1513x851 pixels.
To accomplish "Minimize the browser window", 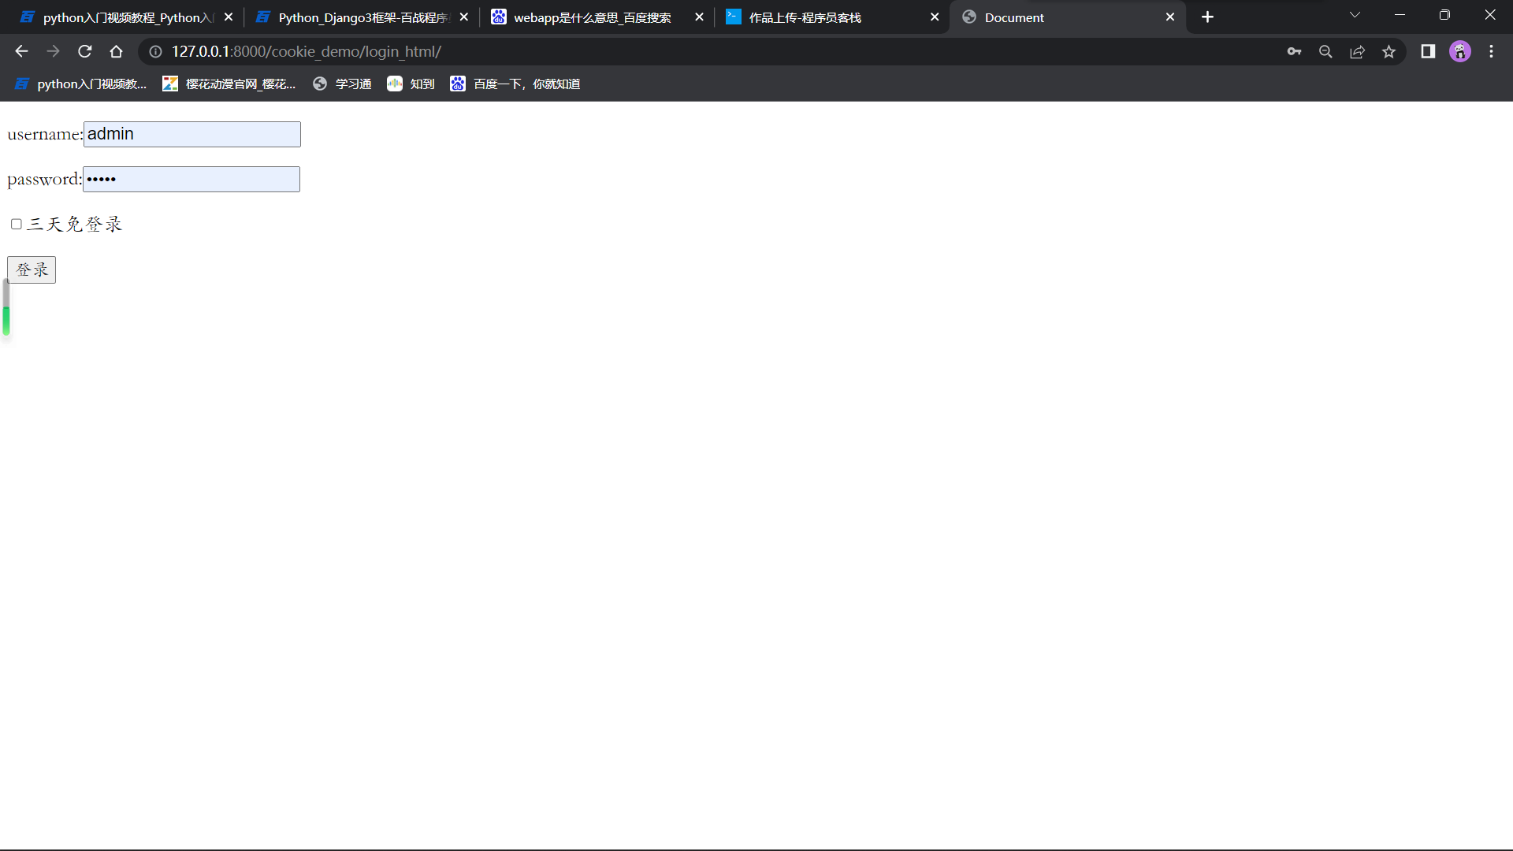I will [x=1400, y=15].
